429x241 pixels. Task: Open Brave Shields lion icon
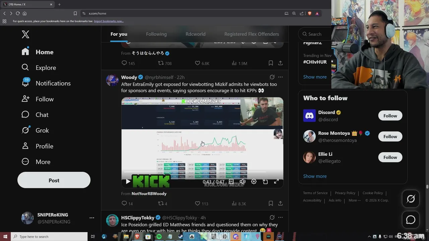[309, 13]
